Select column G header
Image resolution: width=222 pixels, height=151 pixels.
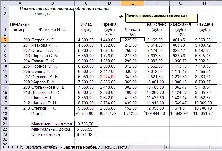(181, 3)
